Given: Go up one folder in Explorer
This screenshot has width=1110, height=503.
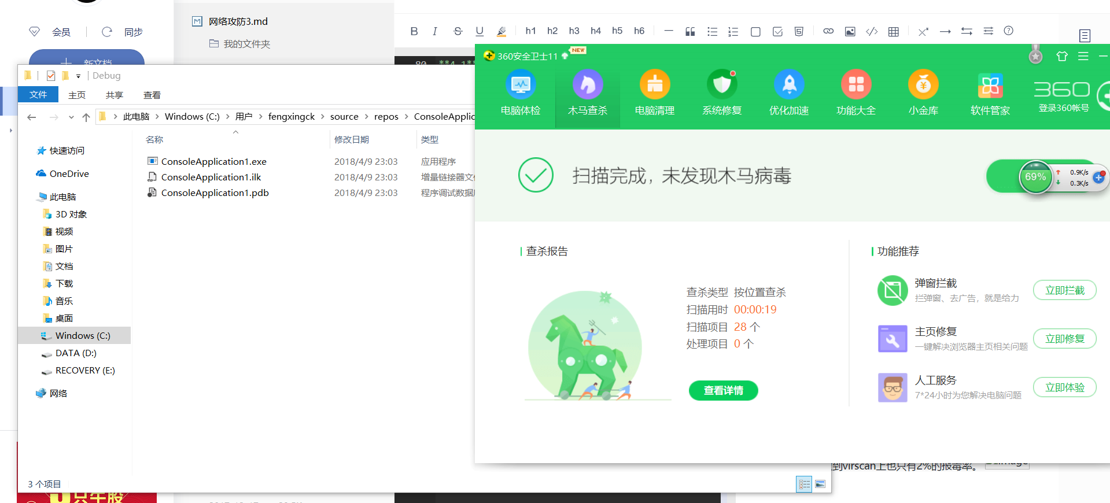Looking at the screenshot, I should [86, 117].
